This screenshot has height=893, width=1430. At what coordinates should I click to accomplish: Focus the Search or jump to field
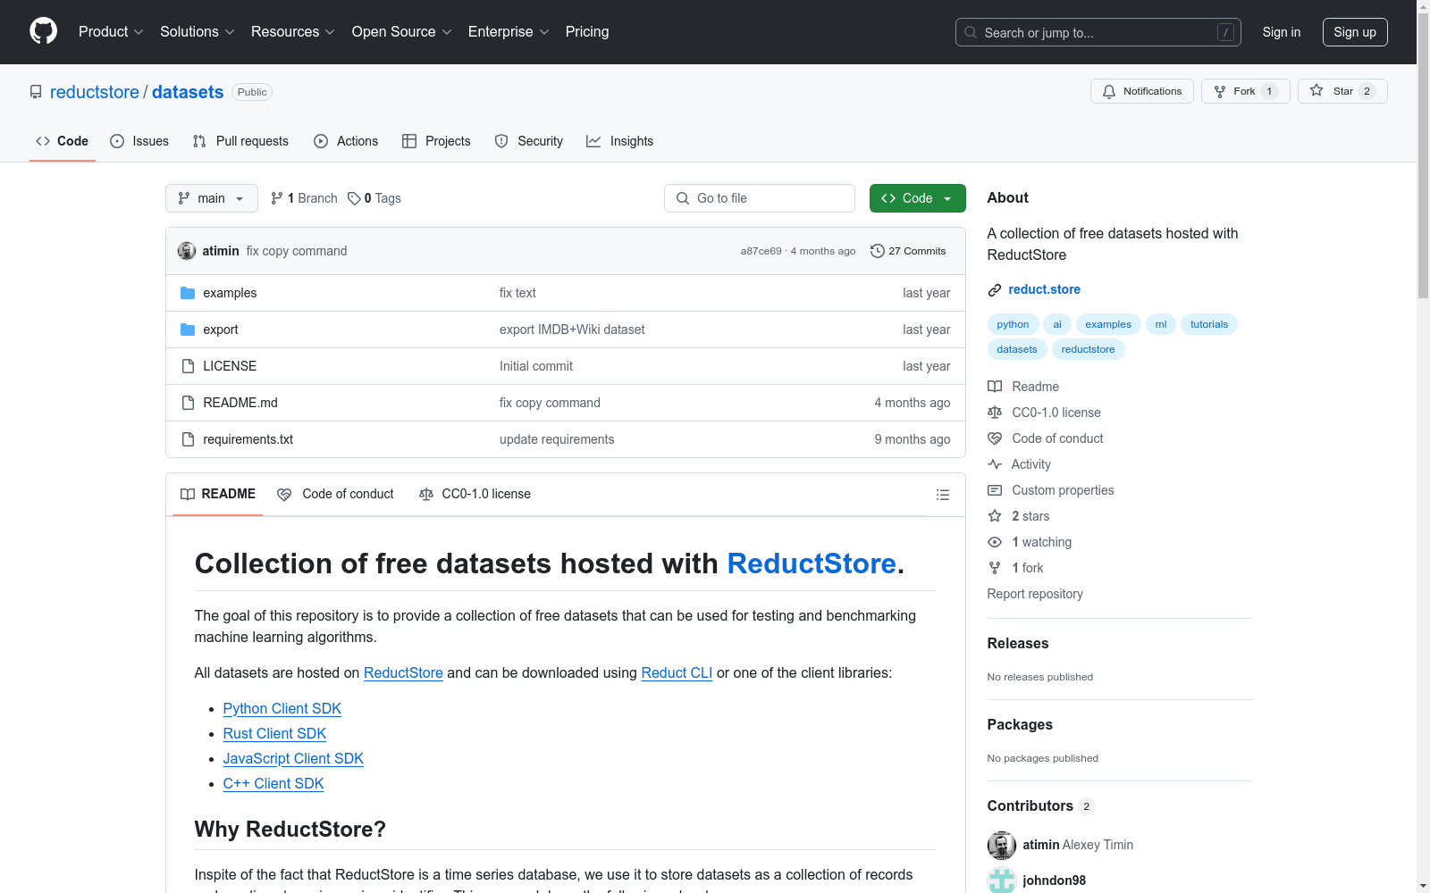point(1098,32)
